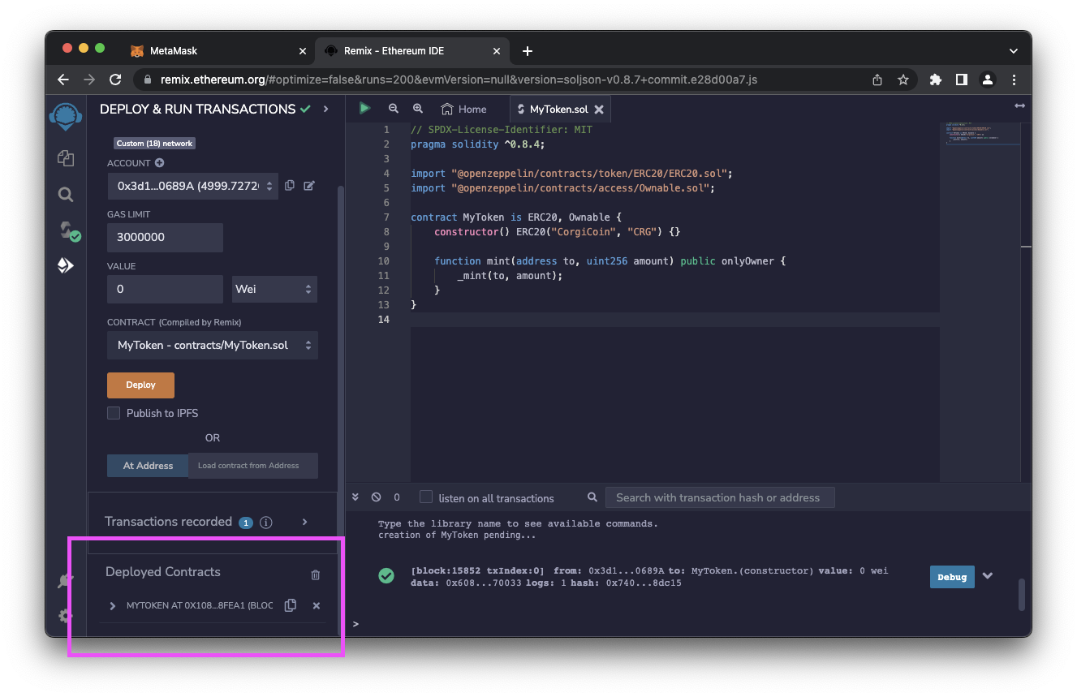Viewport: 1077px width, 697px height.
Task: Check listen on all transactions
Action: point(426,497)
